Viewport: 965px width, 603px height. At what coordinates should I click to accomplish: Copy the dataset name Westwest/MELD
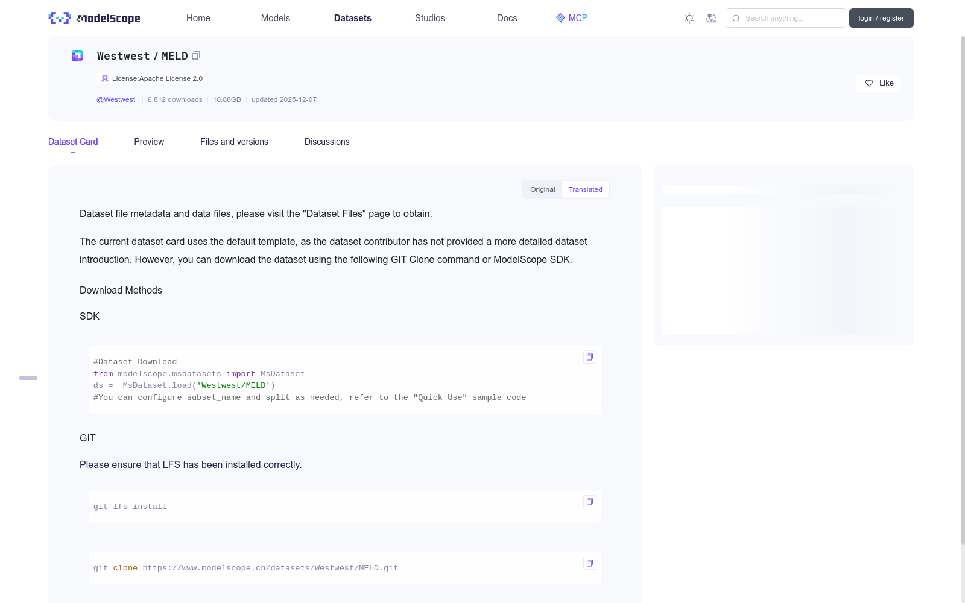(196, 55)
